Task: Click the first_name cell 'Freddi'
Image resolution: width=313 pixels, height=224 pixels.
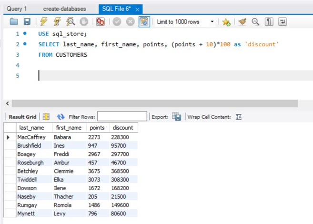Action: [70, 154]
